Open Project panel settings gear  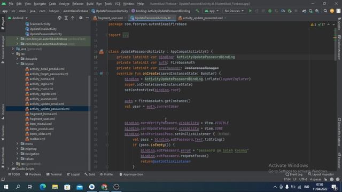pos(81,18)
